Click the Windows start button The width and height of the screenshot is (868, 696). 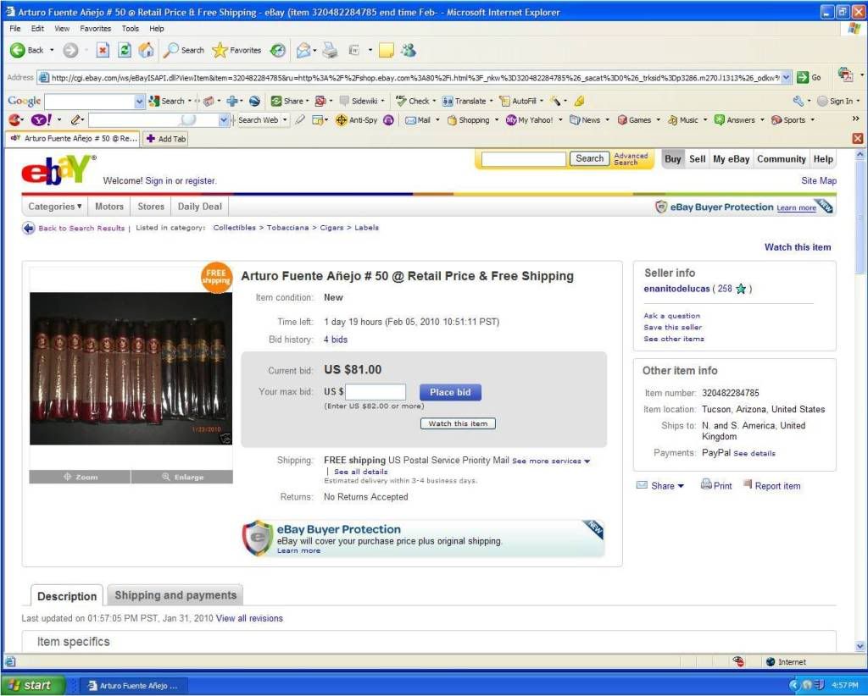click(x=32, y=686)
